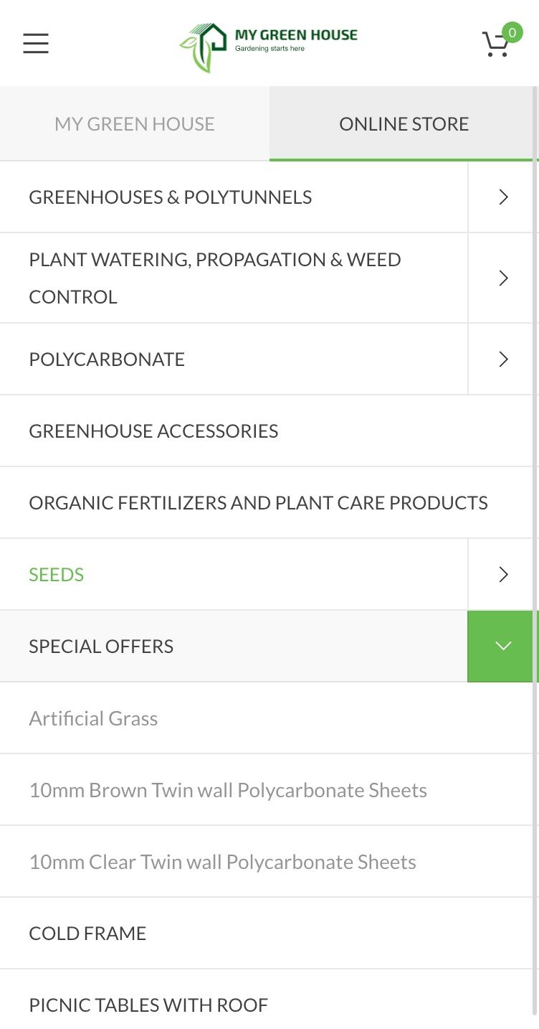Select 10mm Brown Twin wall Polycarbonate Sheets
This screenshot has width=539, height=1029.
point(228,790)
